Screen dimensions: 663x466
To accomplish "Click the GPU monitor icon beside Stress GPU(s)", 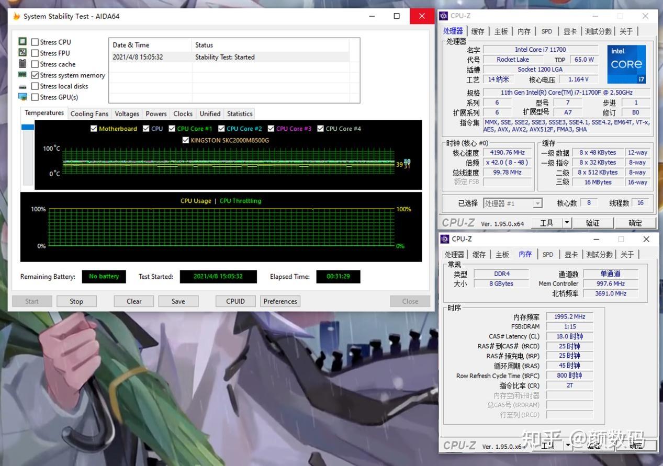I will click(x=22, y=97).
